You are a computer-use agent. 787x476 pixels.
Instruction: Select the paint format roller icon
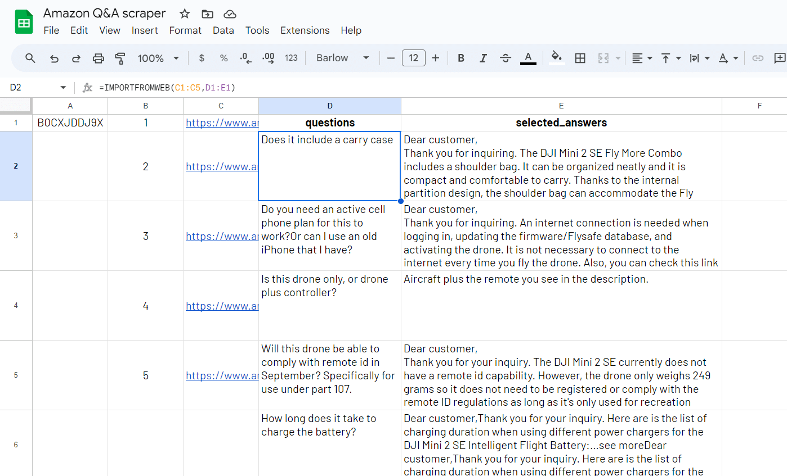tap(120, 58)
